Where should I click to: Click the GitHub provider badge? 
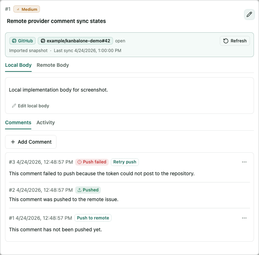coord(22,41)
